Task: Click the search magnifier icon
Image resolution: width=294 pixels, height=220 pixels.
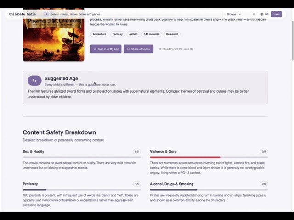Action: (x=46, y=14)
